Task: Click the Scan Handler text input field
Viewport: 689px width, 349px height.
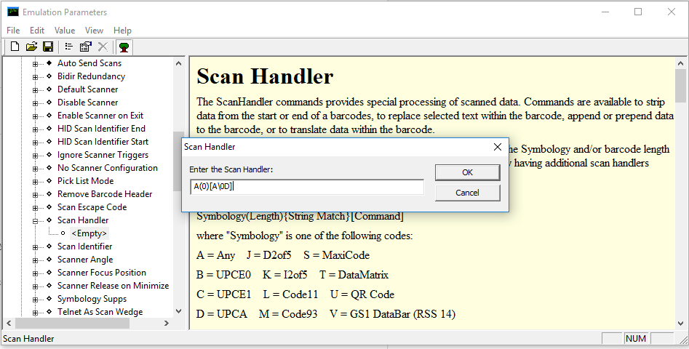Action: coord(306,187)
